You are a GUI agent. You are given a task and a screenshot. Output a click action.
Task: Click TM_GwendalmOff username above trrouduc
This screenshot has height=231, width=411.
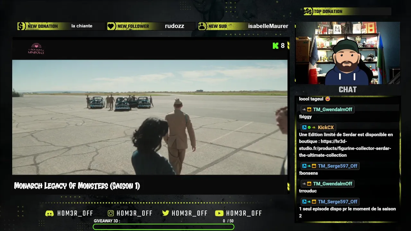tap(333, 184)
